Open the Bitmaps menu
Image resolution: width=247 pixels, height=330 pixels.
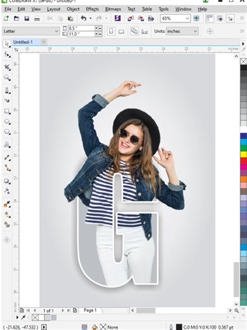tap(113, 9)
